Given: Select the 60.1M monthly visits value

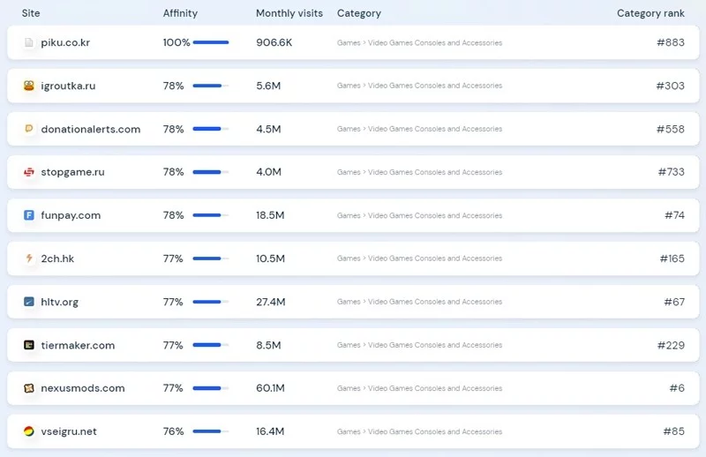Looking at the screenshot, I should coord(270,388).
